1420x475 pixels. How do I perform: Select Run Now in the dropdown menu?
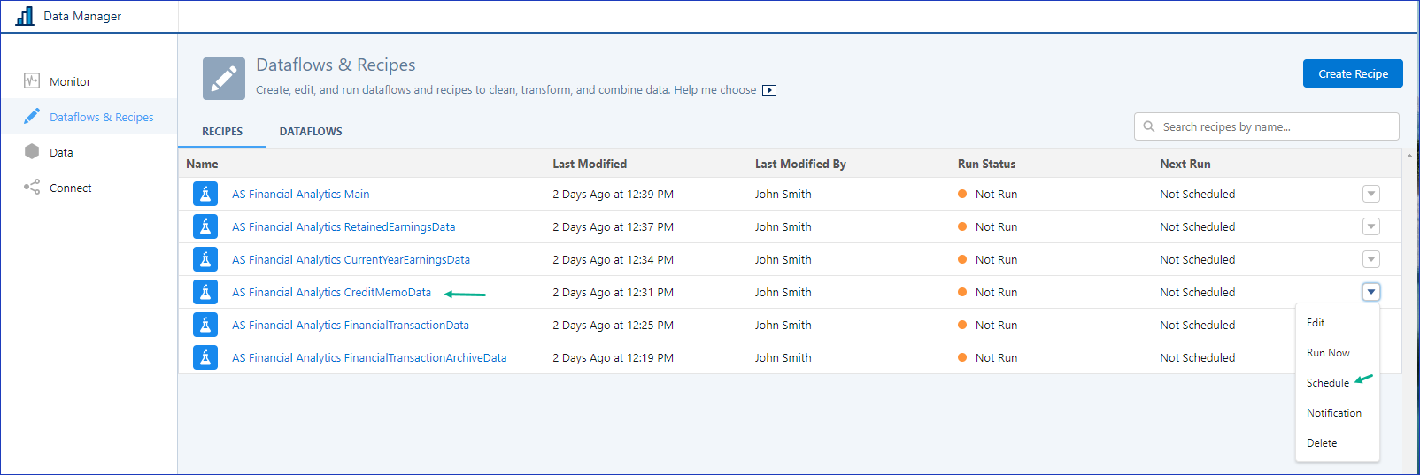tap(1328, 353)
